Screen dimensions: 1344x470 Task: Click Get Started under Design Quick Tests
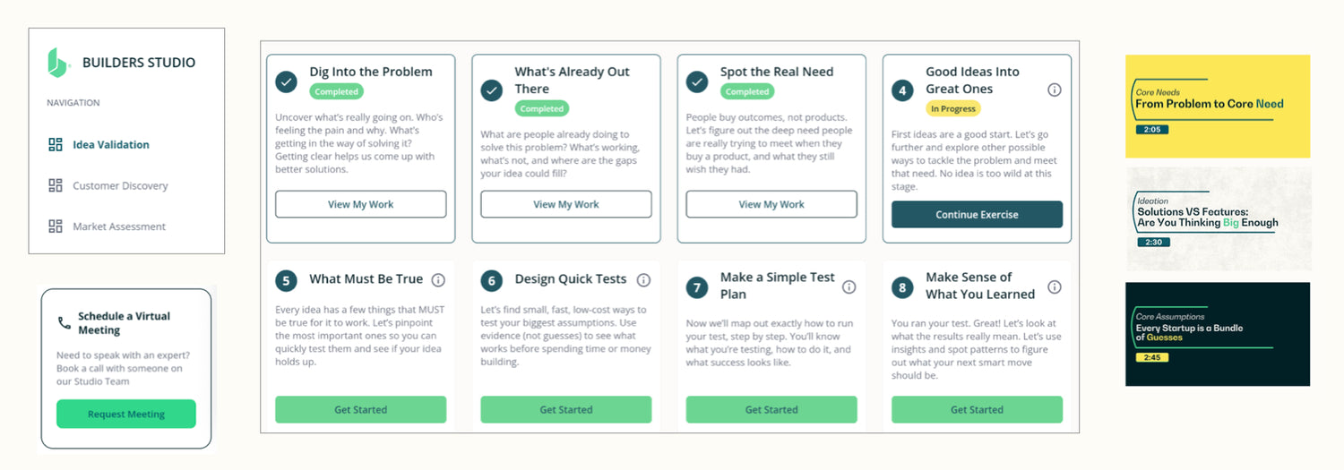pyautogui.click(x=566, y=409)
